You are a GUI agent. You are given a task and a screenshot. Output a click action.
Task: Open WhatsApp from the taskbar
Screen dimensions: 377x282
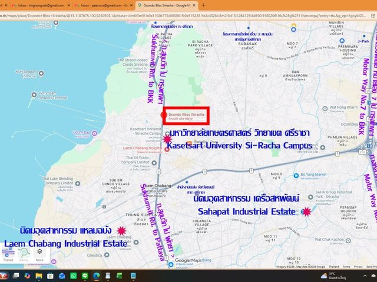tap(73, 276)
